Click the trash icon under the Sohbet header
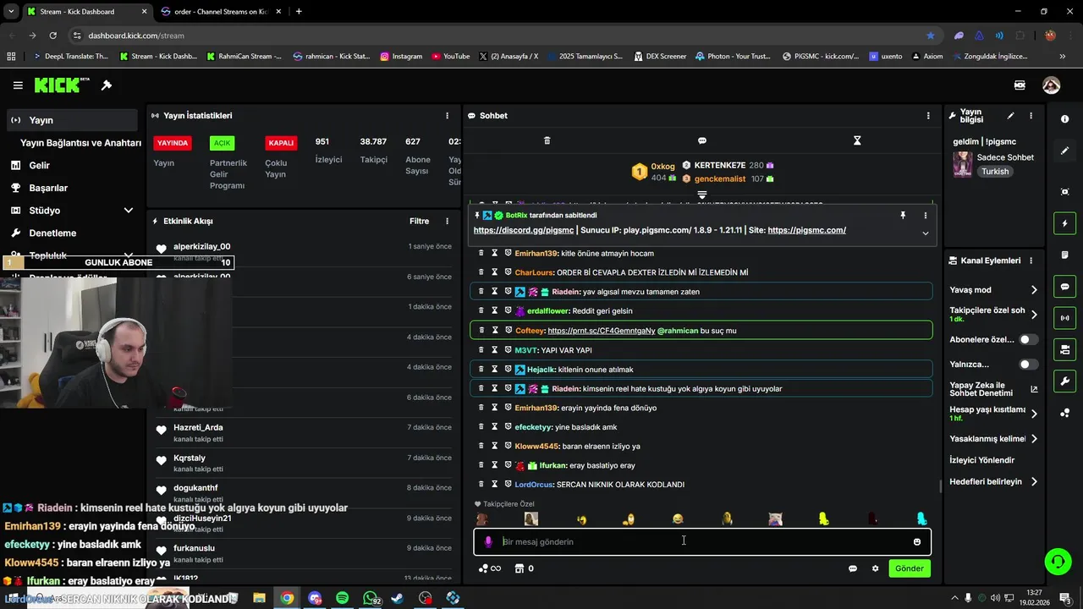 (x=547, y=140)
